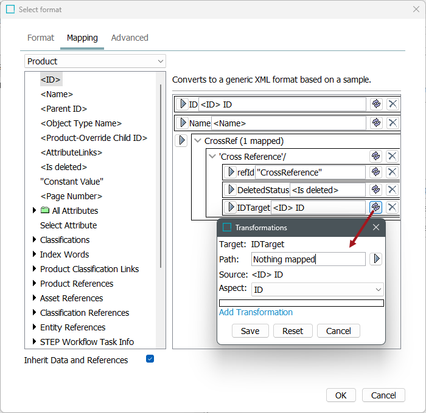This screenshot has width=426, height=413.
Task: Open the Advanced tab
Action: click(130, 38)
